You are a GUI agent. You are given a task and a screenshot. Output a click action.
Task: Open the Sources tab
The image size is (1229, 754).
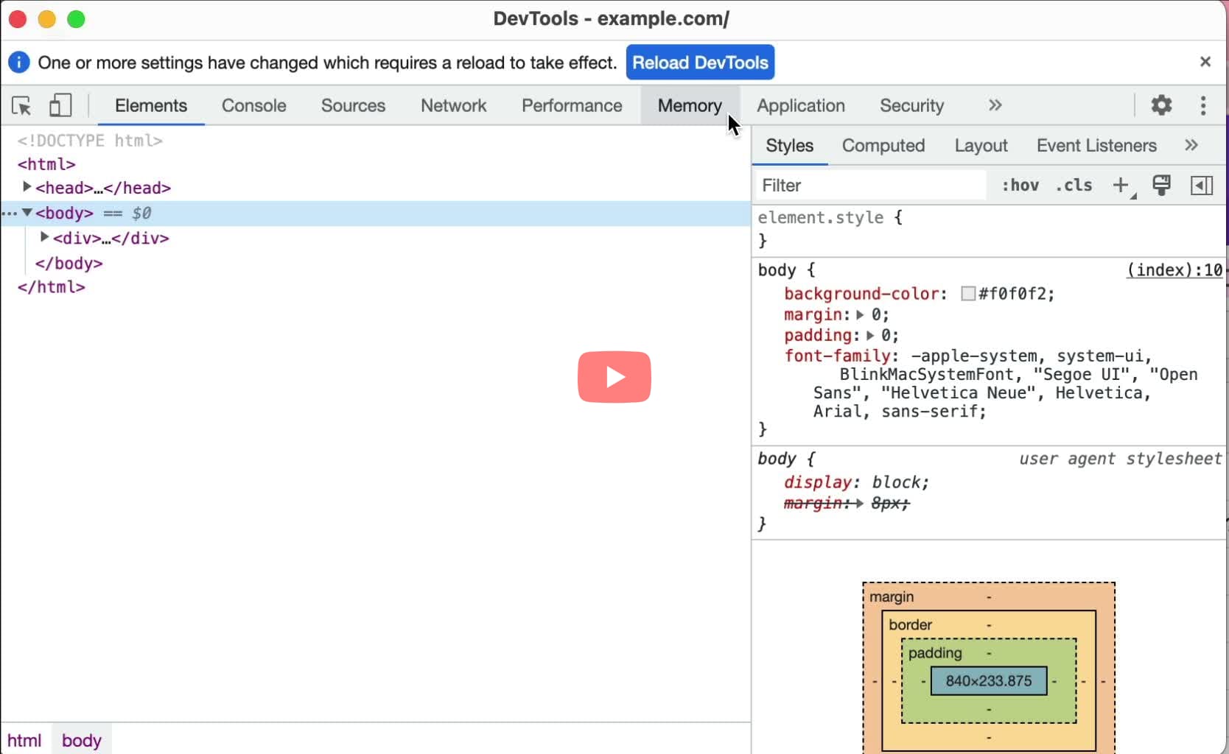click(353, 105)
